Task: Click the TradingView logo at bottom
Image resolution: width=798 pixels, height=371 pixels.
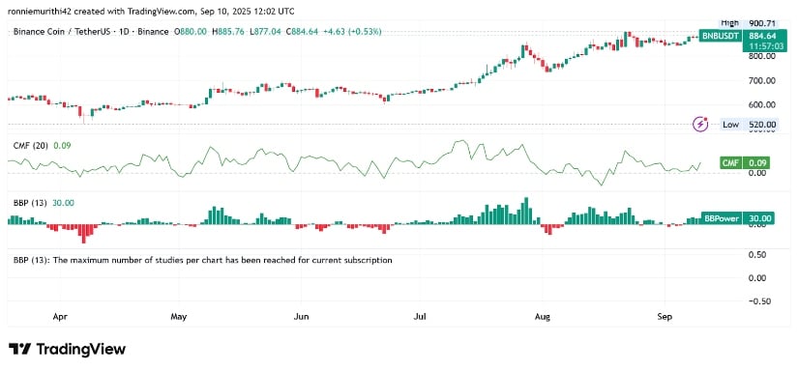Action: [x=67, y=349]
